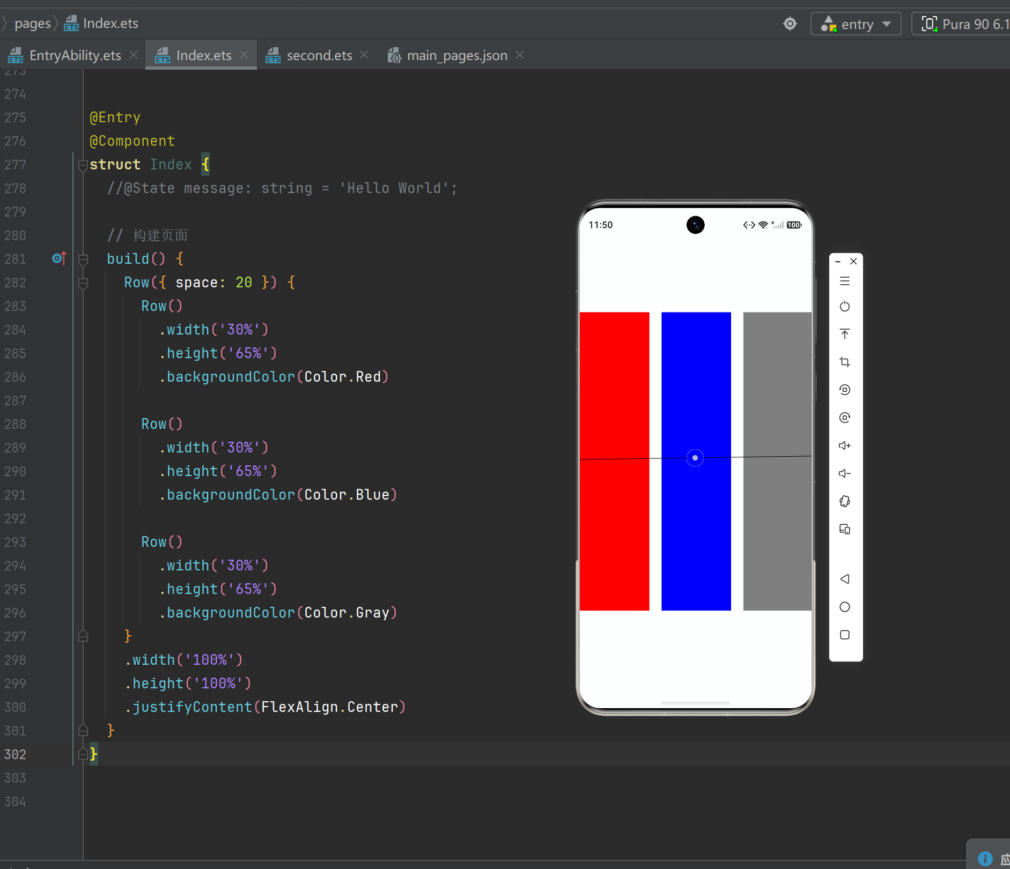Click the red bar in emulator
The width and height of the screenshot is (1010, 869).
point(614,461)
